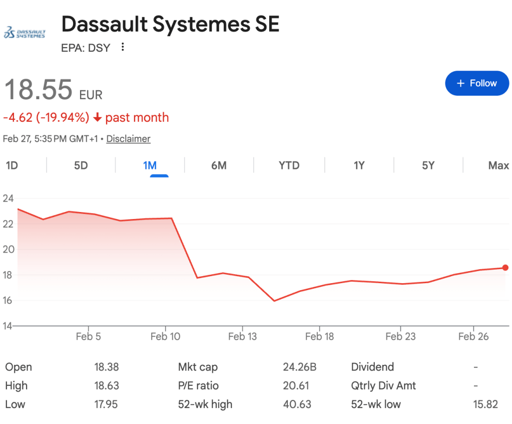
Task: Click the 52-wk high value 40.63
Action: coord(297,404)
